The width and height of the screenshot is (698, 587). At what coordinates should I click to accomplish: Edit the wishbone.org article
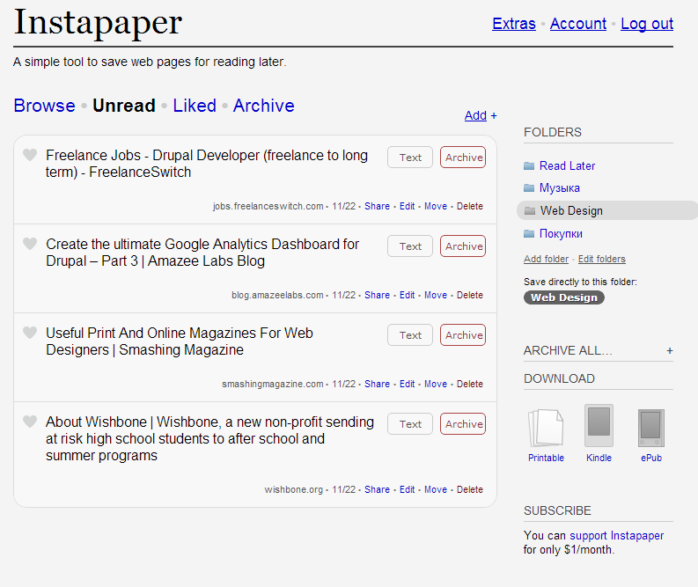click(x=407, y=489)
